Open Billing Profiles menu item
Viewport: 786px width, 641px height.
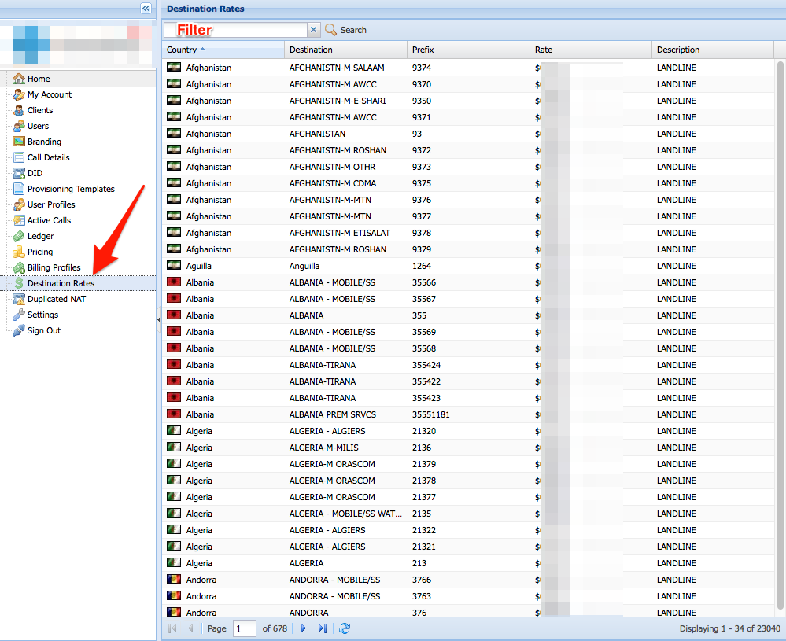pos(54,267)
